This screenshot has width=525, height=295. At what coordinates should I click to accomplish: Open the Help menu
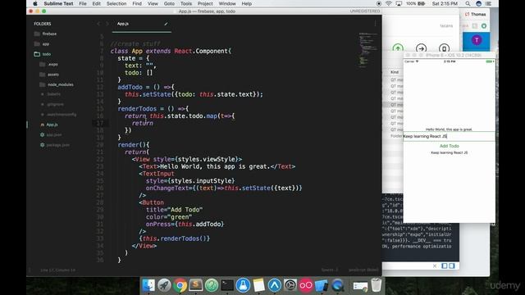point(246,3)
